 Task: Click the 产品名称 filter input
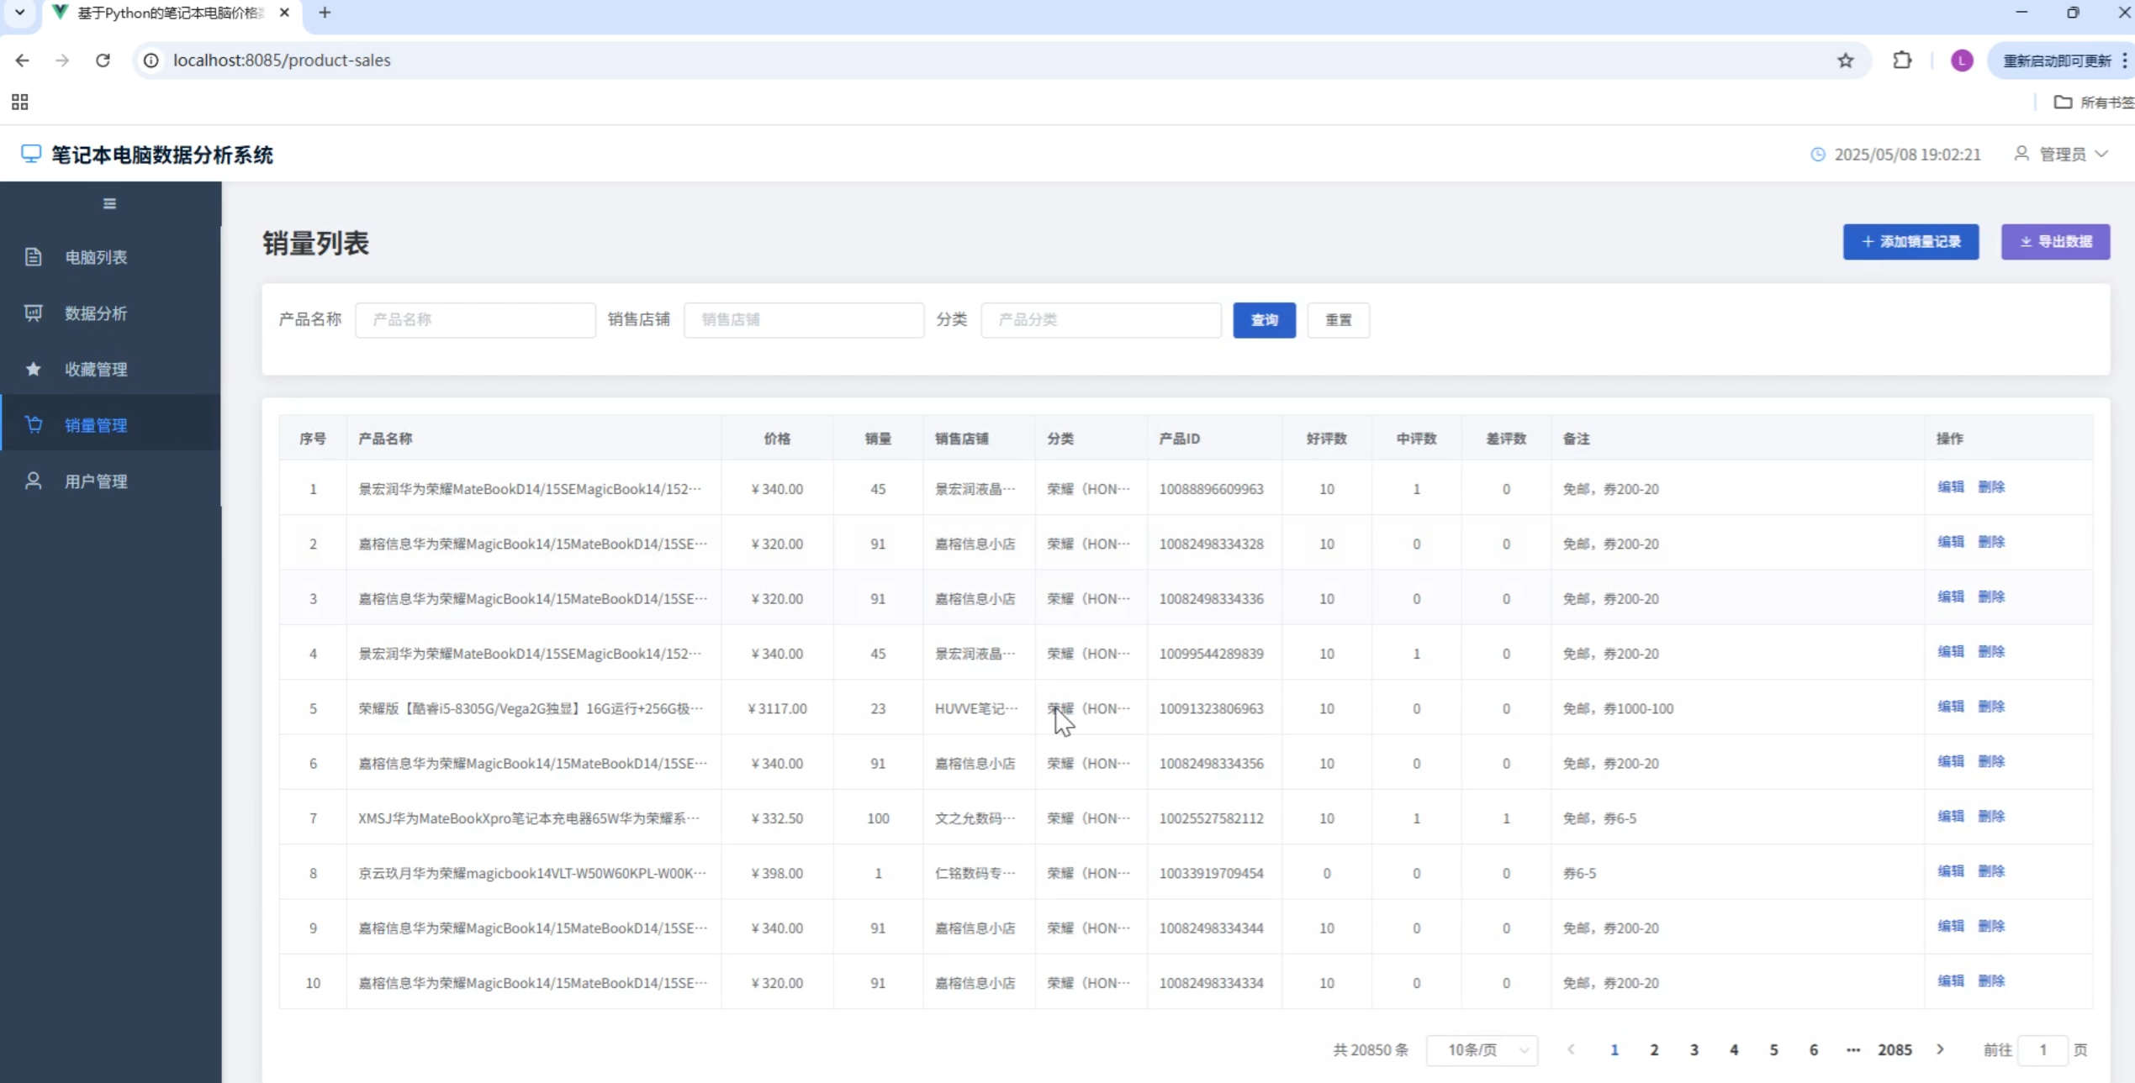tap(475, 320)
